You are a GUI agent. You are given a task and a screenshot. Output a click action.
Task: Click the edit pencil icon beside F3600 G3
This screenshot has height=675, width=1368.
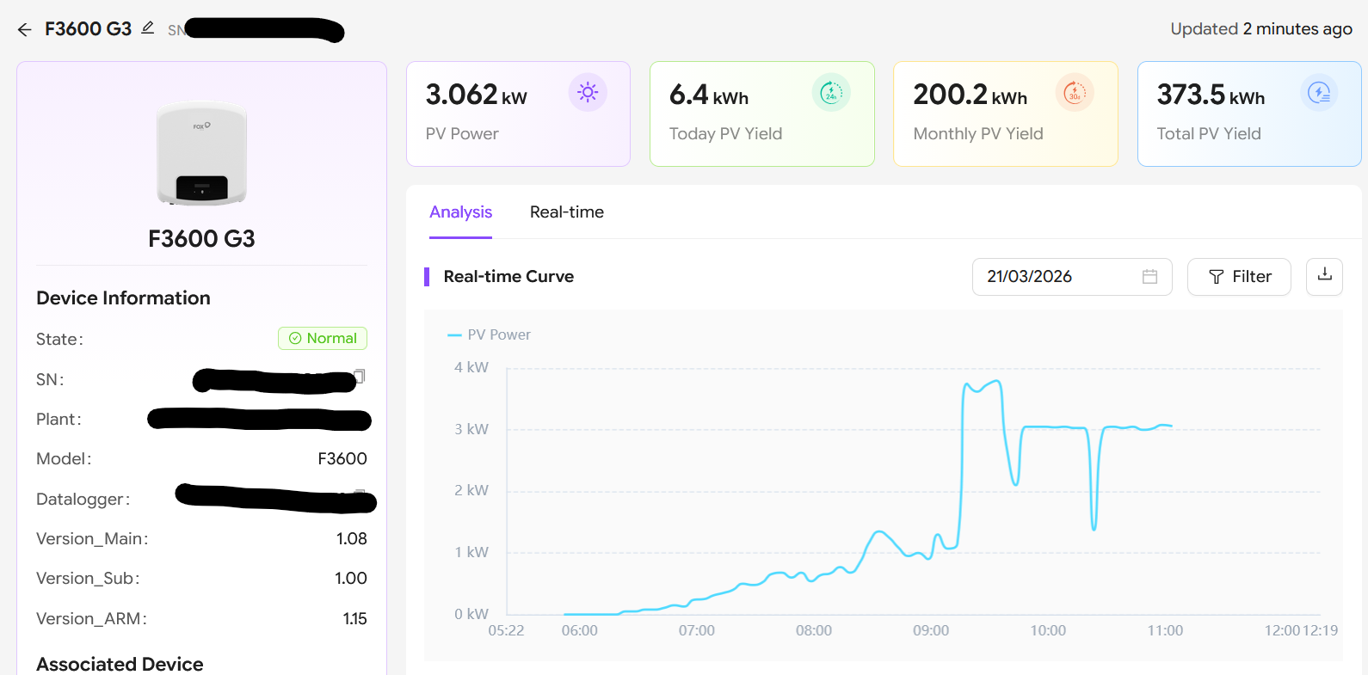point(148,28)
